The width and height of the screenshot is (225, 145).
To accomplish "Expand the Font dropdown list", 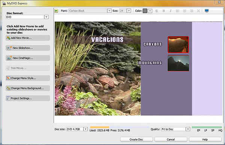I will (x=109, y=11).
